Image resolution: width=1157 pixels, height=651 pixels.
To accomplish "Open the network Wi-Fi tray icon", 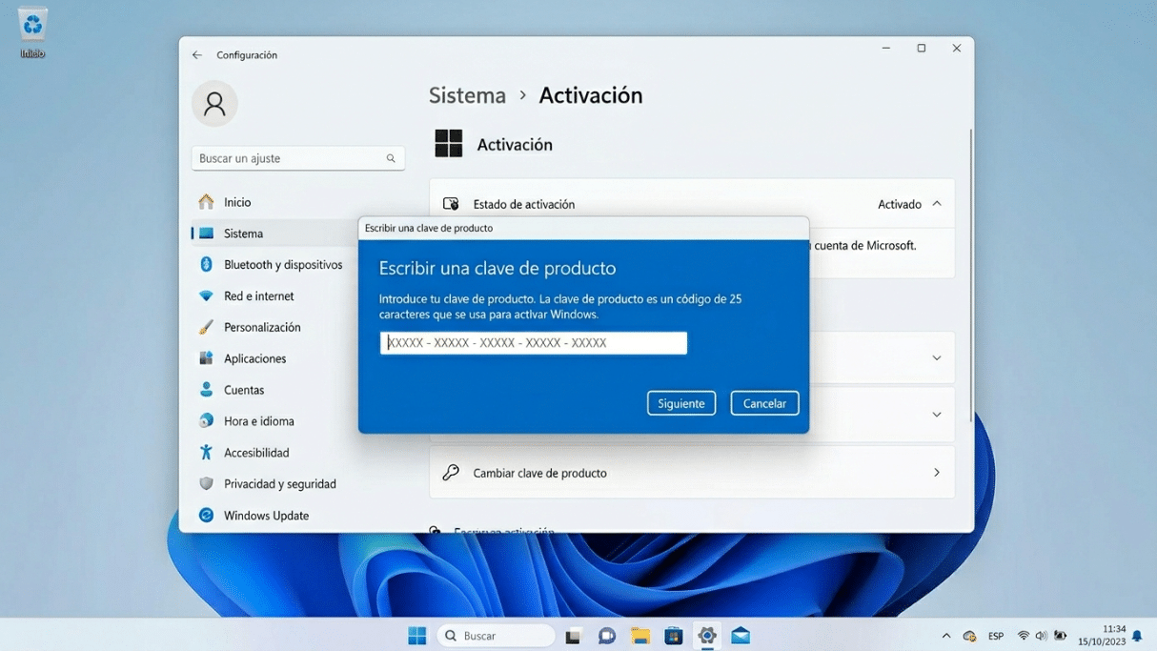I will coord(1024,636).
